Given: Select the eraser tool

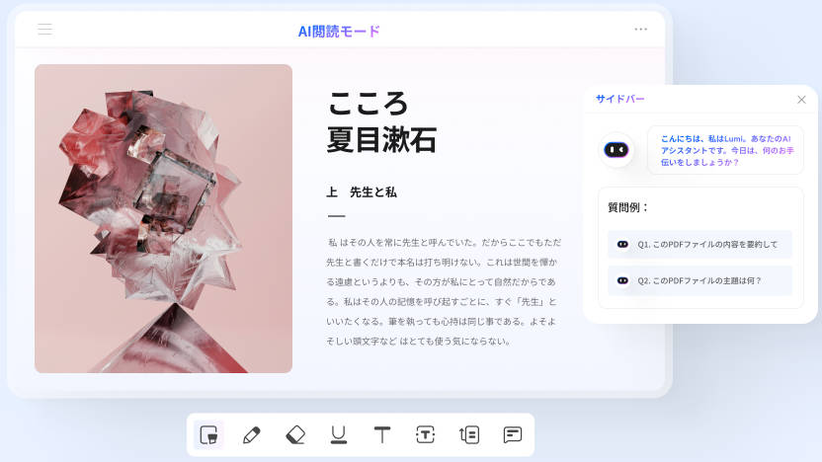Looking at the screenshot, I should [x=295, y=434].
